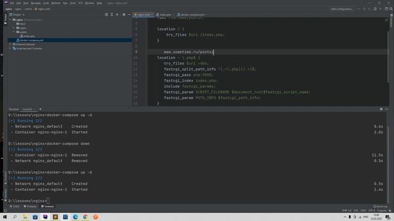
Task: Open the Code menu
Action: tap(46, 3)
